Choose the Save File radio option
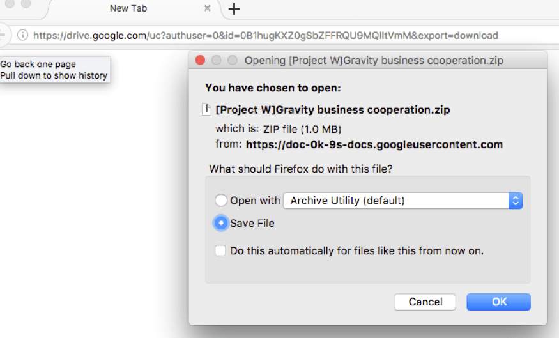This screenshot has height=338, width=559. point(221,223)
